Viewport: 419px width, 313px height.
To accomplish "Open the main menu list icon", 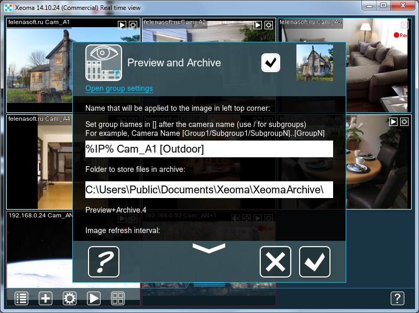I will pos(21,298).
